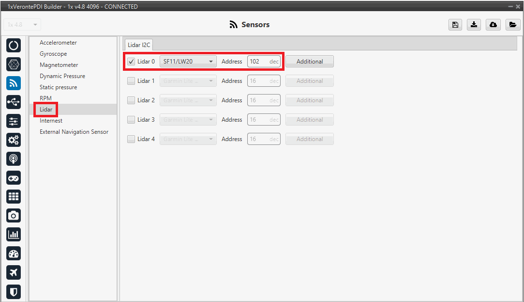Uncheck the Lidar 0 checkbox

(131, 62)
